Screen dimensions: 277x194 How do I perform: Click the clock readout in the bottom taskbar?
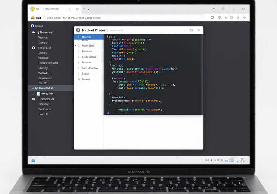pos(243,160)
